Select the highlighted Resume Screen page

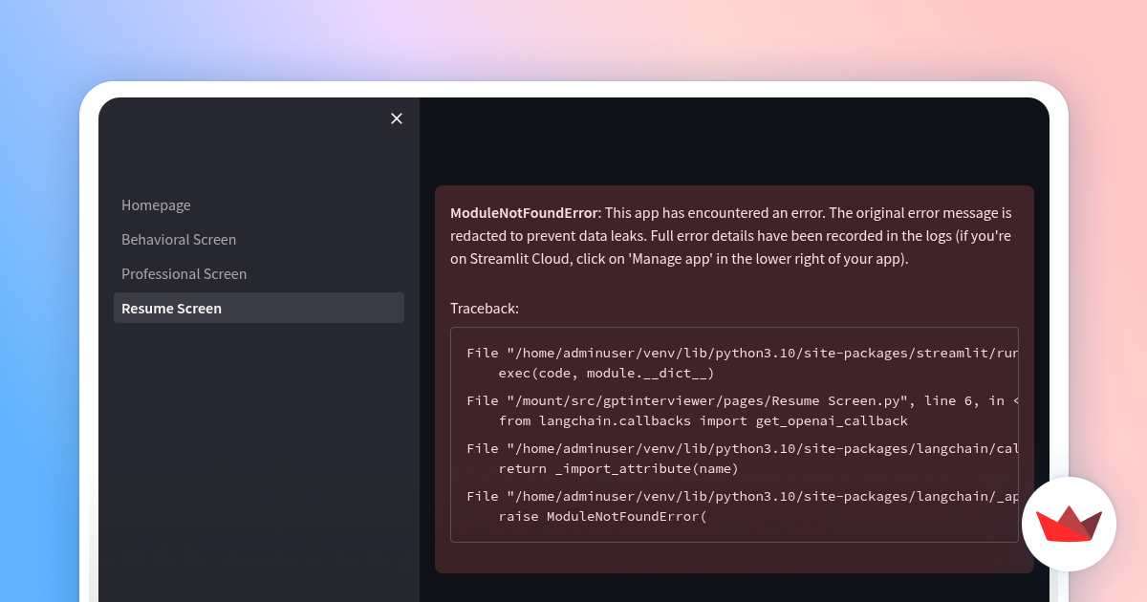(171, 308)
